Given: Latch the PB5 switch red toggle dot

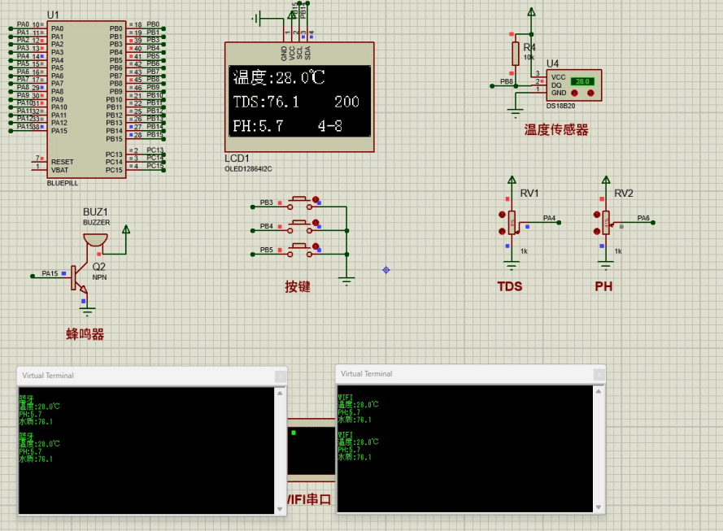Looking at the screenshot, I should coord(317,246).
